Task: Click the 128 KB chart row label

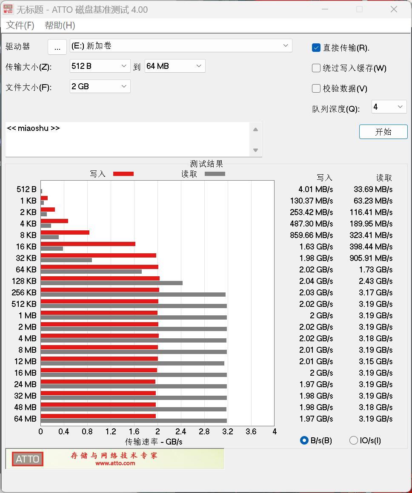Action: click(x=24, y=281)
